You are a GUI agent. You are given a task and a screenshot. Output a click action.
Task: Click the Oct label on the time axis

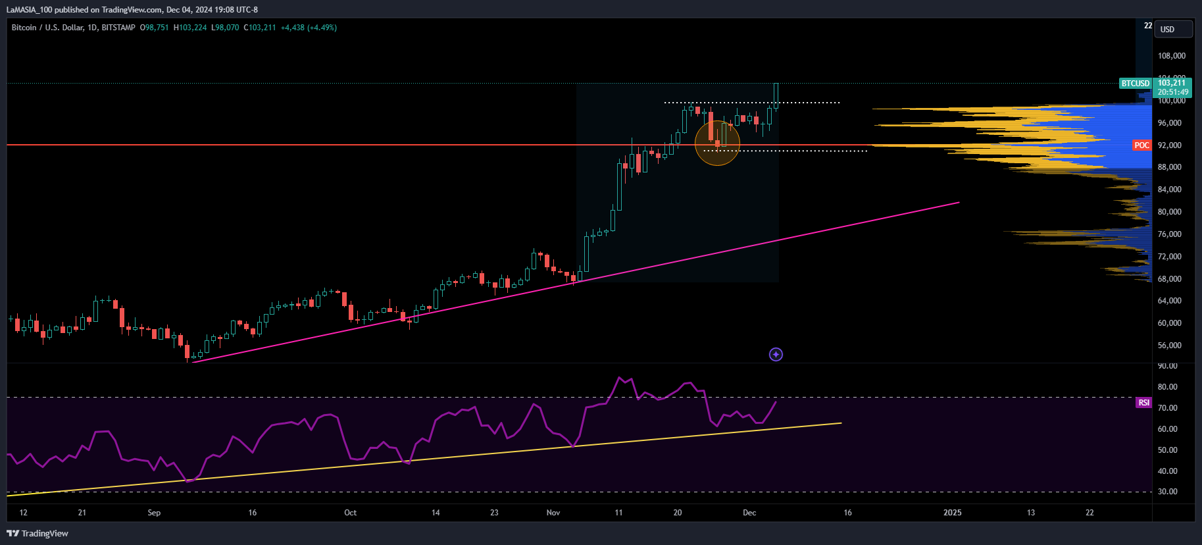(351, 513)
